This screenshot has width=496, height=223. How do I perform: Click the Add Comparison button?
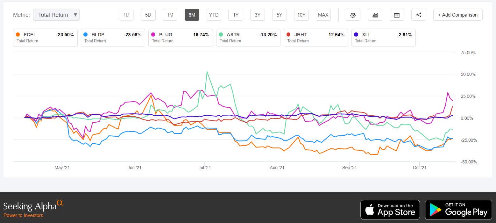457,15
